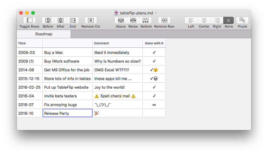
Task: Click the Prune table icon
Action: point(242,20)
